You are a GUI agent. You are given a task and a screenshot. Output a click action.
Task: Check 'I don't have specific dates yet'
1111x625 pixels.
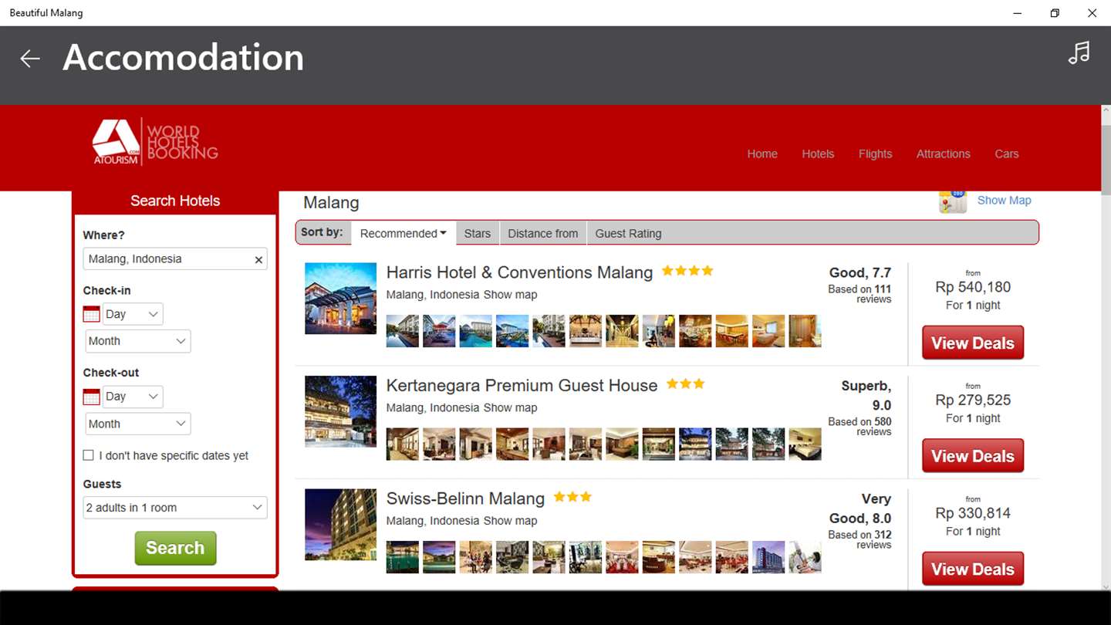(89, 455)
